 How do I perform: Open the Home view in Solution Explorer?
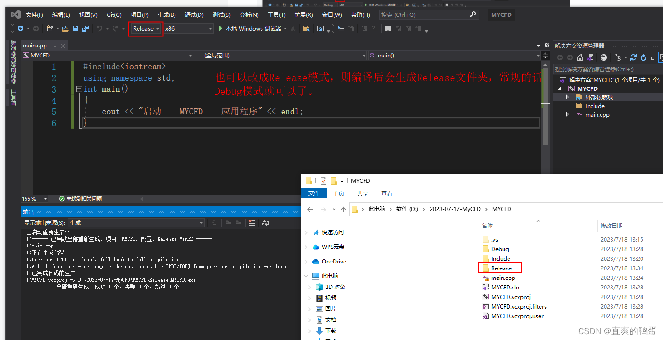[x=580, y=57]
